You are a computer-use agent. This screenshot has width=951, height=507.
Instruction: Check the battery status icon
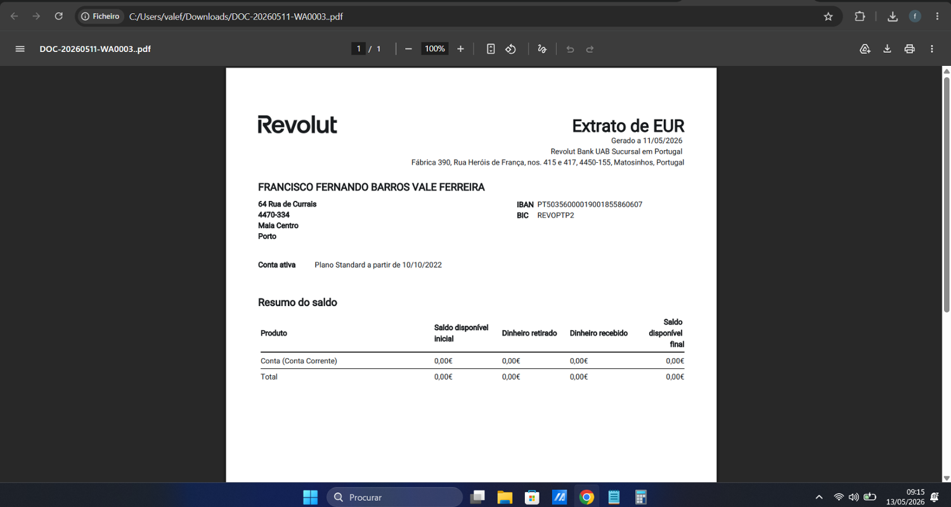pyautogui.click(x=870, y=497)
